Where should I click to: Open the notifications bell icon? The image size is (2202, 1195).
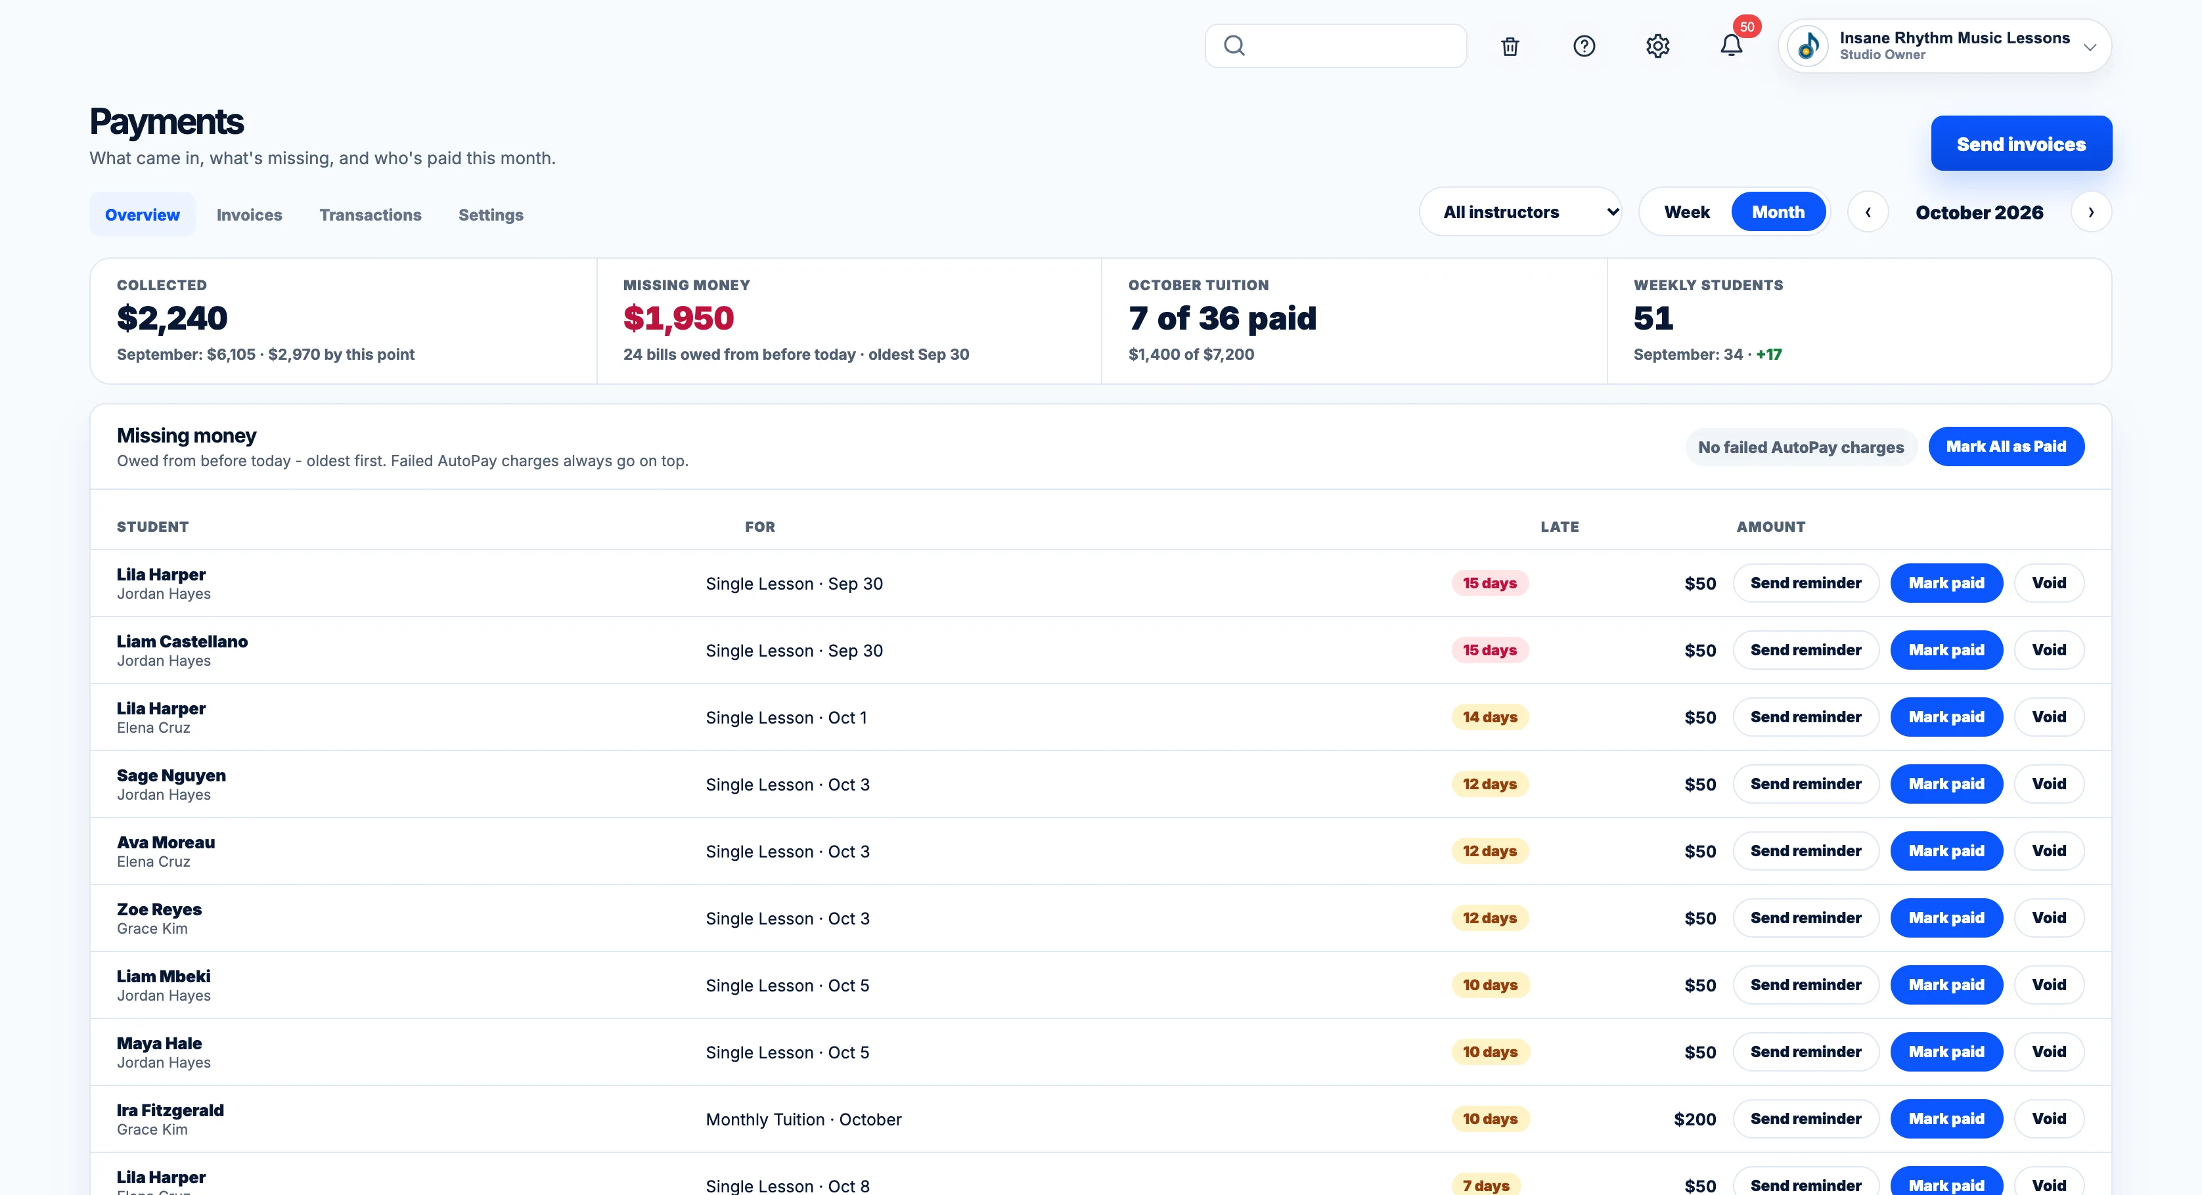tap(1731, 46)
